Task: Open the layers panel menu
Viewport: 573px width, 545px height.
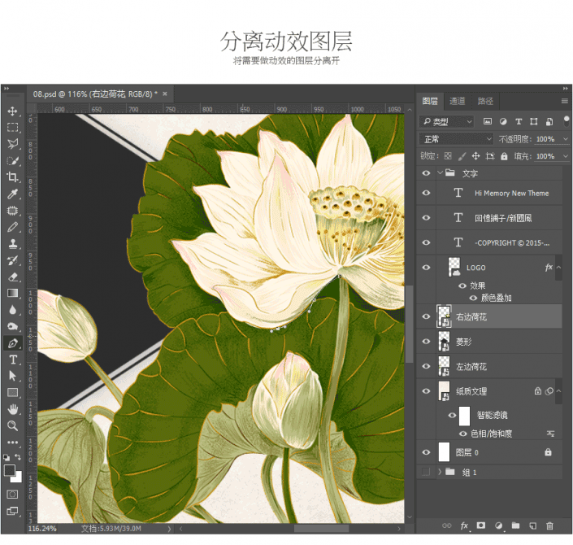Action: (x=565, y=101)
